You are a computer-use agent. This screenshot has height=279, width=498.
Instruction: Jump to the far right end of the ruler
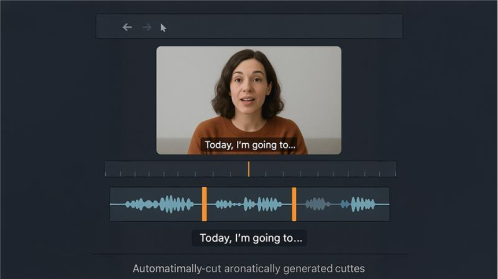(x=394, y=169)
